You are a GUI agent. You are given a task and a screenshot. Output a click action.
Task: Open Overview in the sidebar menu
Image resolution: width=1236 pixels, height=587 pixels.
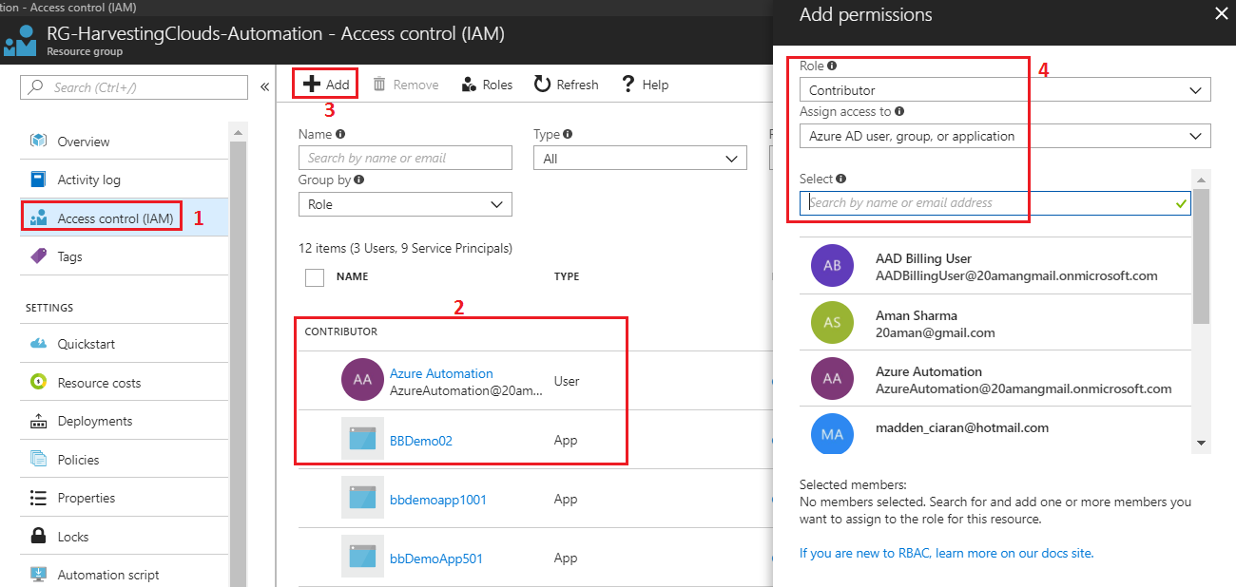coord(124,142)
